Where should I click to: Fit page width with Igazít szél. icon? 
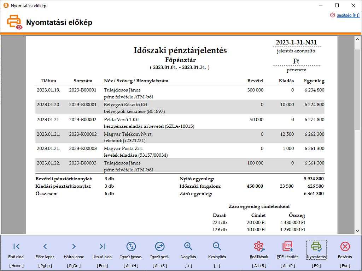point(159,247)
